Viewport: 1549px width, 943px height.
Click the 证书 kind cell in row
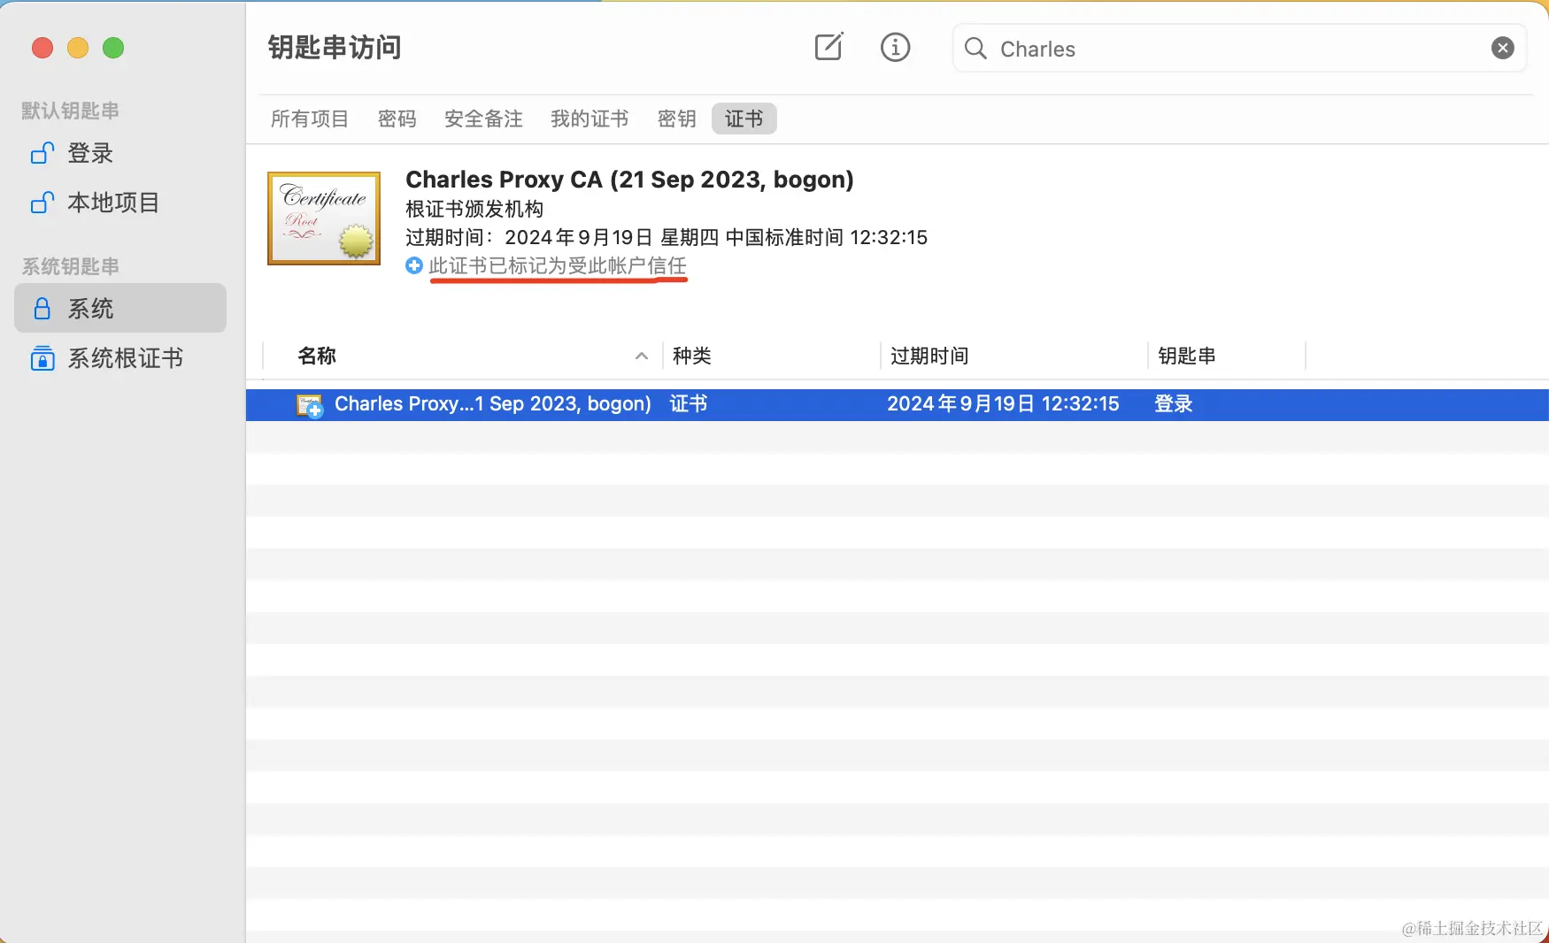tap(689, 404)
